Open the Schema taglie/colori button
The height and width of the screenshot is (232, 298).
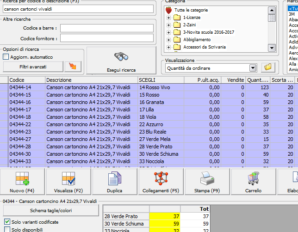tap(51, 211)
